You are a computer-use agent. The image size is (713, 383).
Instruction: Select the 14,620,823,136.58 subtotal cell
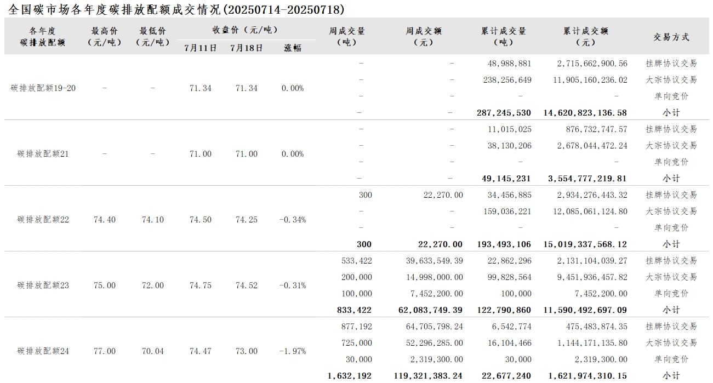point(585,113)
